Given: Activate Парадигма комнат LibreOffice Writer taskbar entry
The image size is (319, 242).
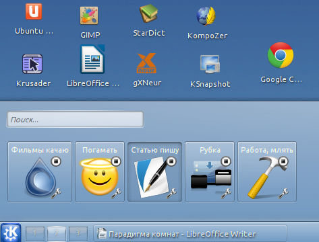Looking at the screenshot, I should [190, 234].
